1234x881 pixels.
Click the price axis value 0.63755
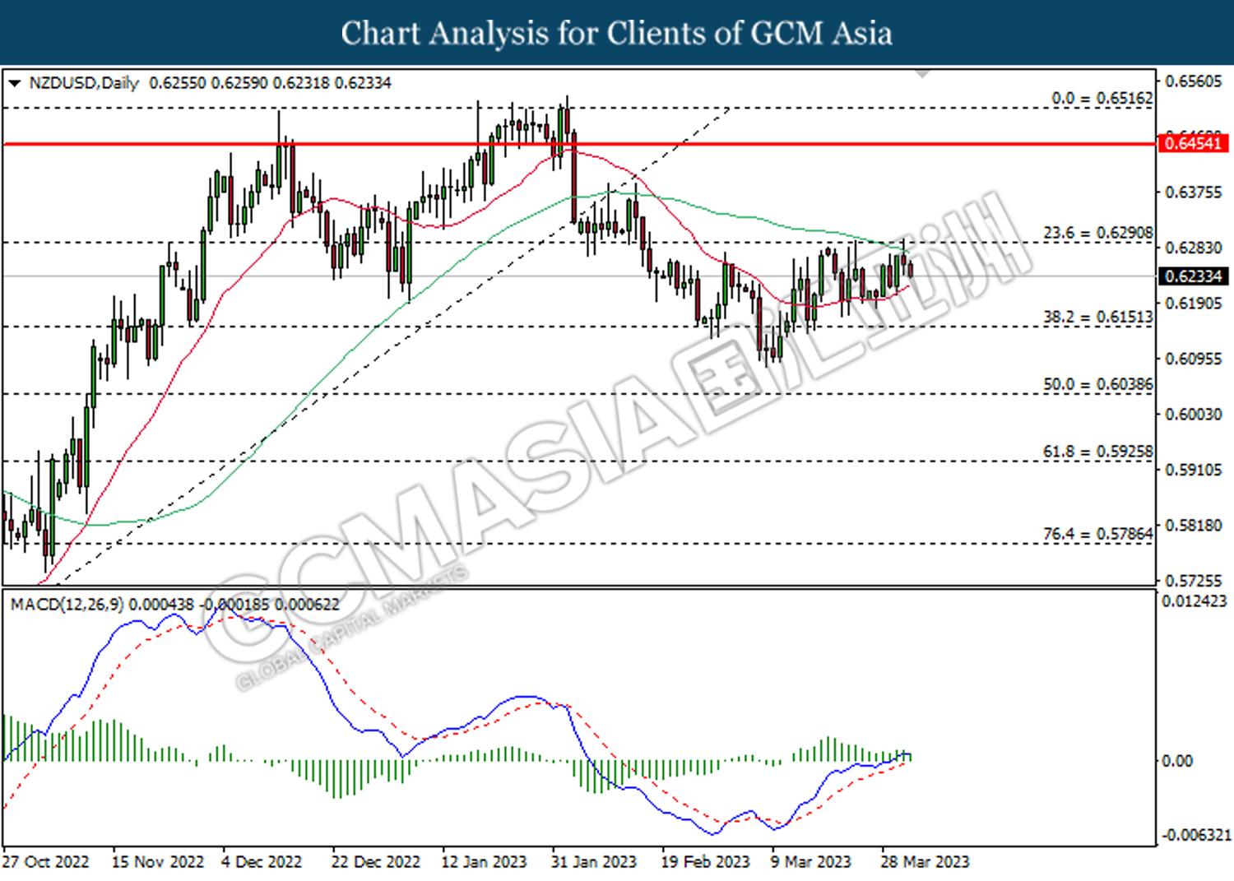[1194, 192]
